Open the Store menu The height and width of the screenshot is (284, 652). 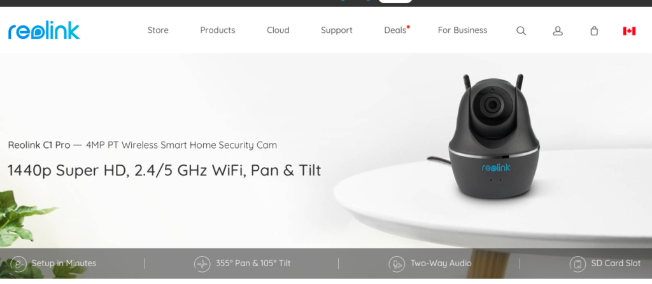point(158,30)
